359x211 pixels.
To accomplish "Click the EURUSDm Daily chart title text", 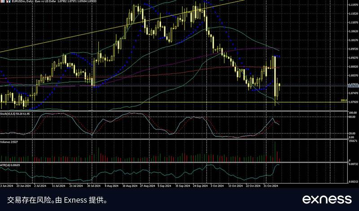I will pos(54,1).
